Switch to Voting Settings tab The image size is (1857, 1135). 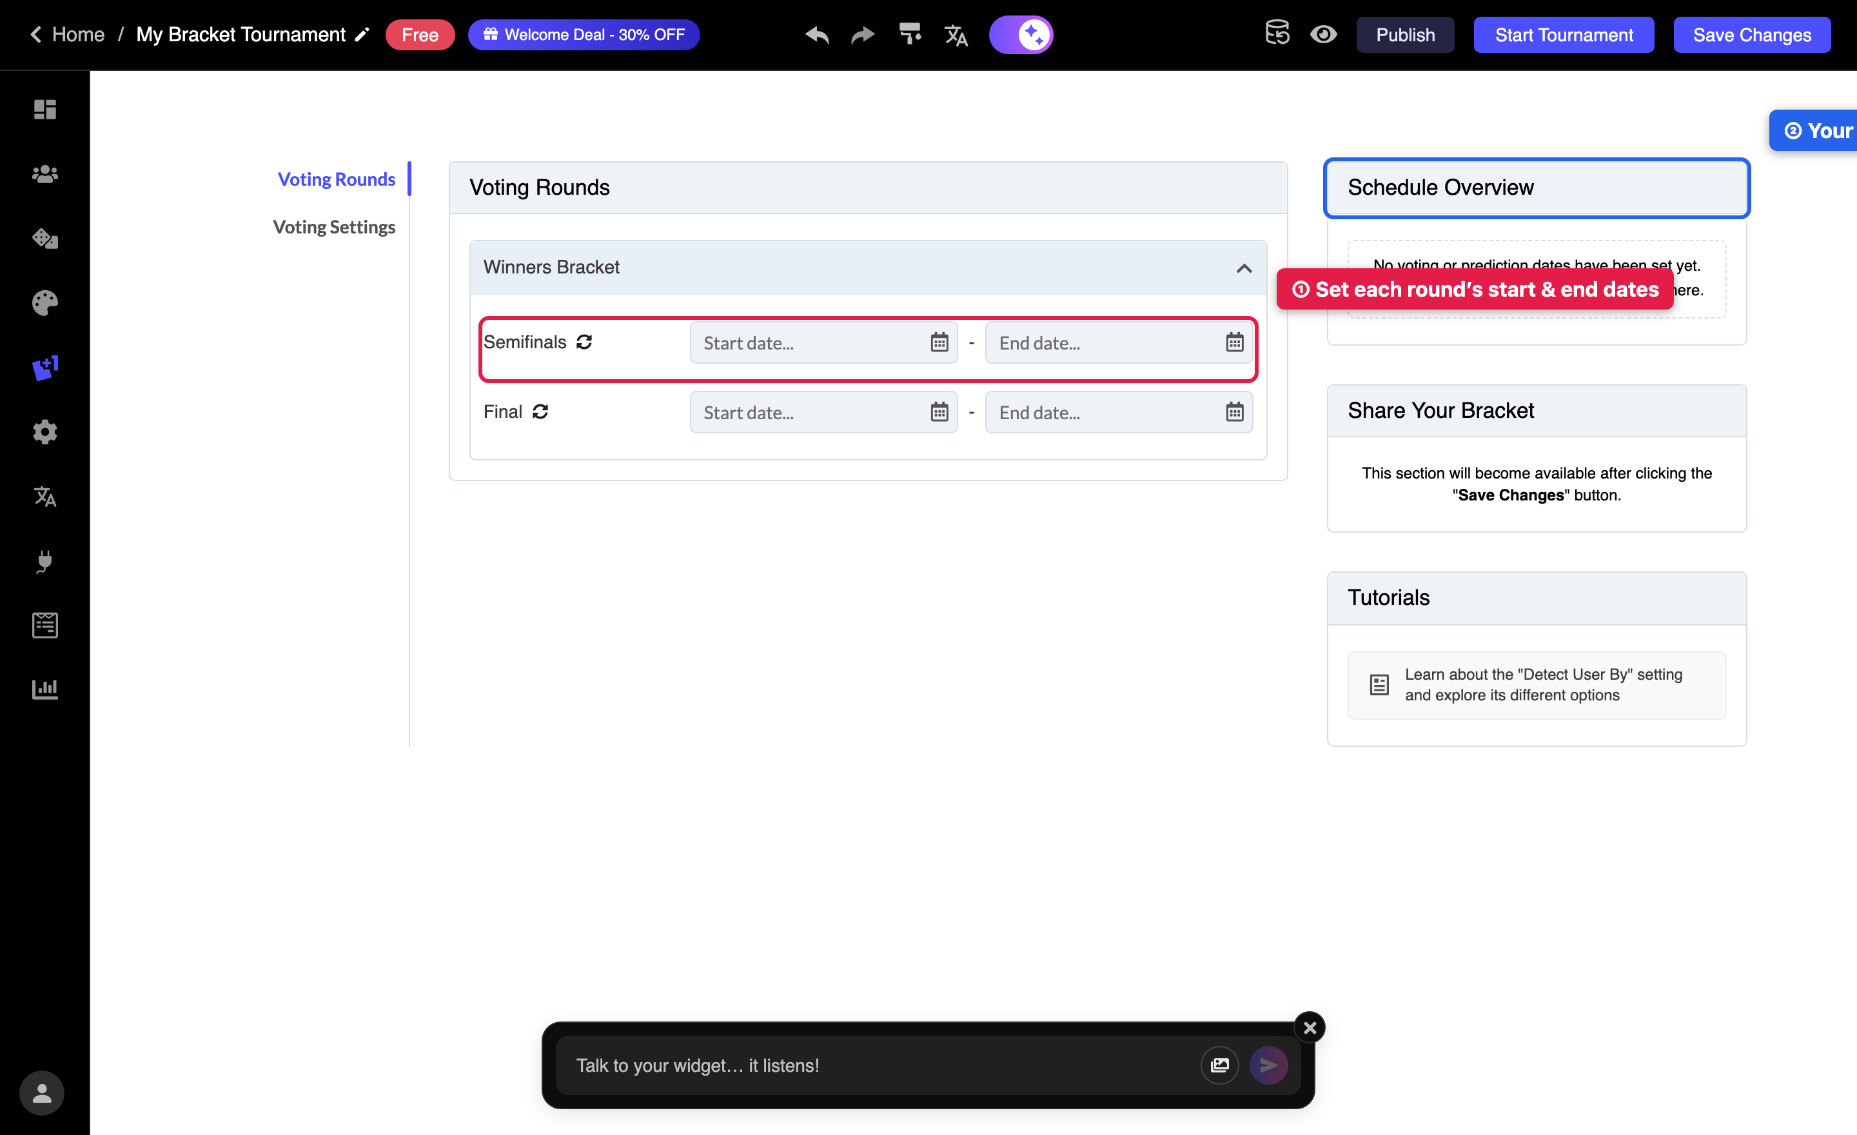[x=334, y=227]
